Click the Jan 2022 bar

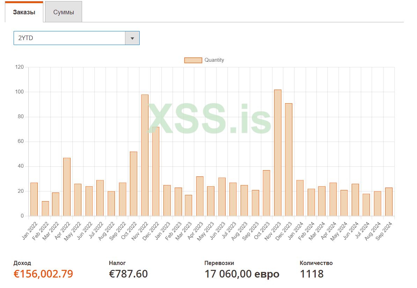(34, 199)
